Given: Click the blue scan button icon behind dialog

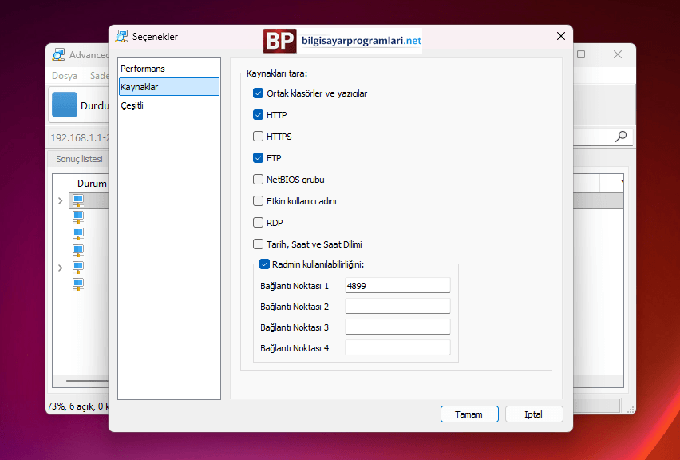Looking at the screenshot, I should tap(65, 105).
